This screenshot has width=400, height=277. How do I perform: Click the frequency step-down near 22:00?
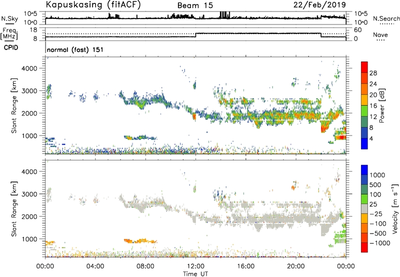(321, 35)
